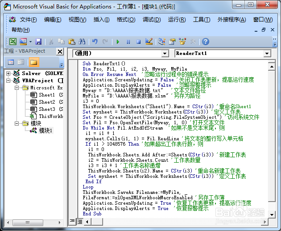Select Sheet3 in the project tree

pyautogui.click(x=46, y=109)
